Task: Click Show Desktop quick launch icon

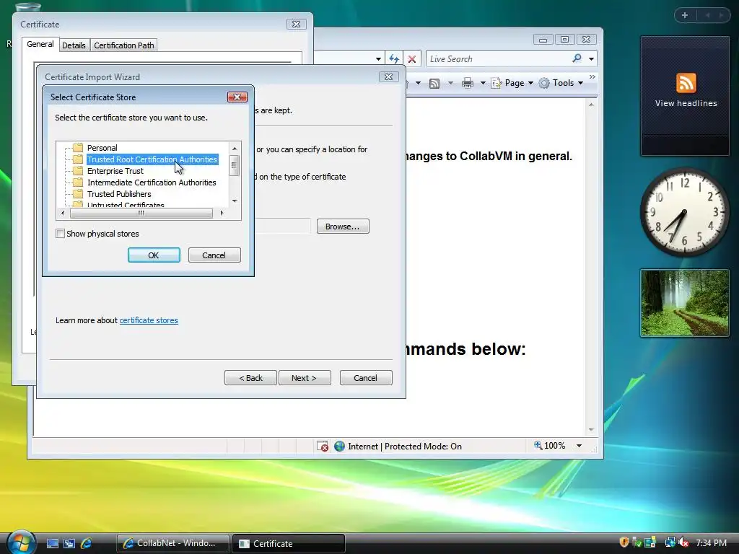Action: coord(52,544)
